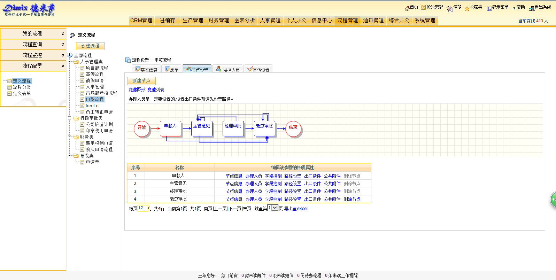This screenshot has height=280, width=556.
Task: Open 路径设置 for 经理审批 row
Action: (x=293, y=191)
